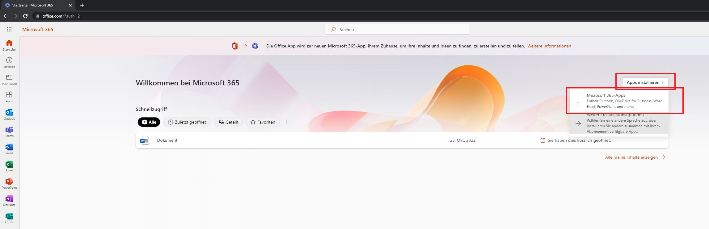This screenshot has width=709, height=229.
Task: Launch Excel from the sidebar
Action: pyautogui.click(x=9, y=166)
